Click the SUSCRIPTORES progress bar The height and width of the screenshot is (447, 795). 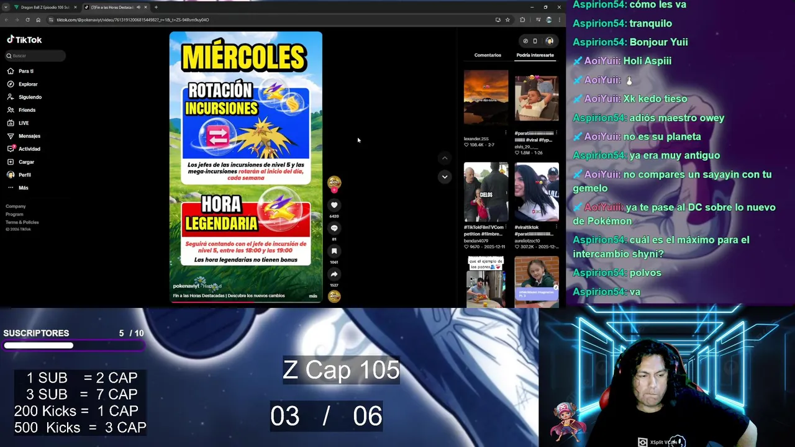(x=73, y=346)
